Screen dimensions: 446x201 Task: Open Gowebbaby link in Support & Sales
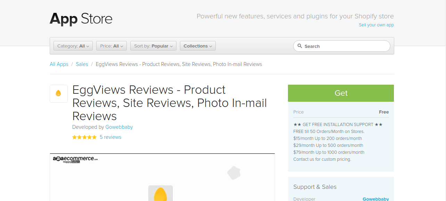[x=376, y=199]
